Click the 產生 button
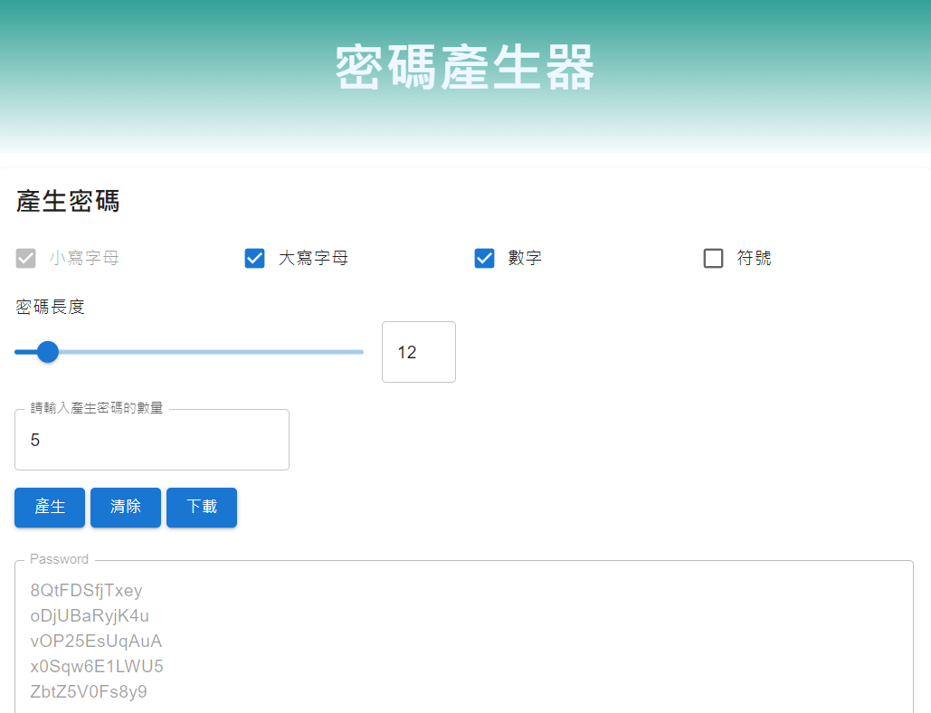 point(50,507)
